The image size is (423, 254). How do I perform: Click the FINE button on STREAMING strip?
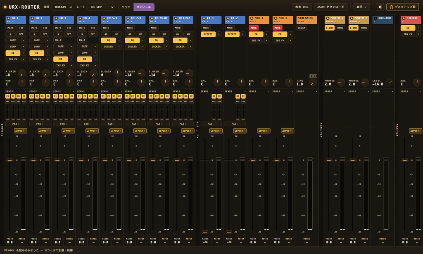313,76
